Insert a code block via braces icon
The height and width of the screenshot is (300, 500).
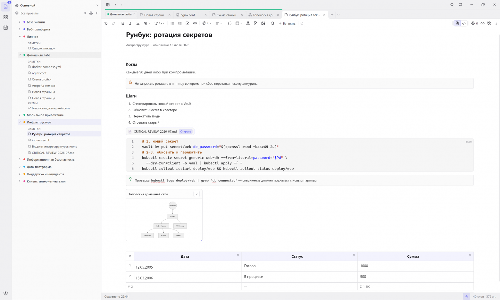click(230, 23)
